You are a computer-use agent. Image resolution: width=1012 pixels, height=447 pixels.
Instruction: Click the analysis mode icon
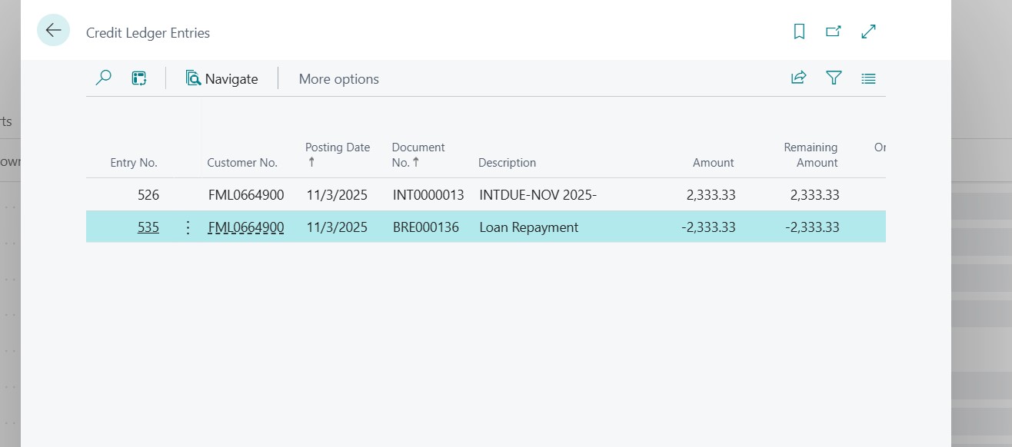(x=139, y=78)
